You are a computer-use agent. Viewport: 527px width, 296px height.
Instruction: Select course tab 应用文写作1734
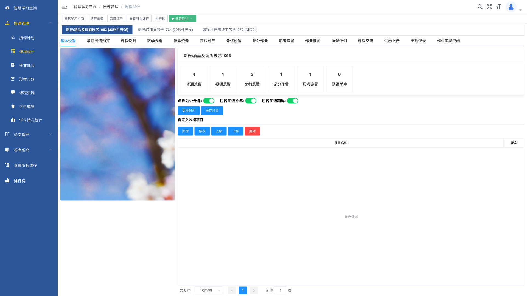(165, 30)
